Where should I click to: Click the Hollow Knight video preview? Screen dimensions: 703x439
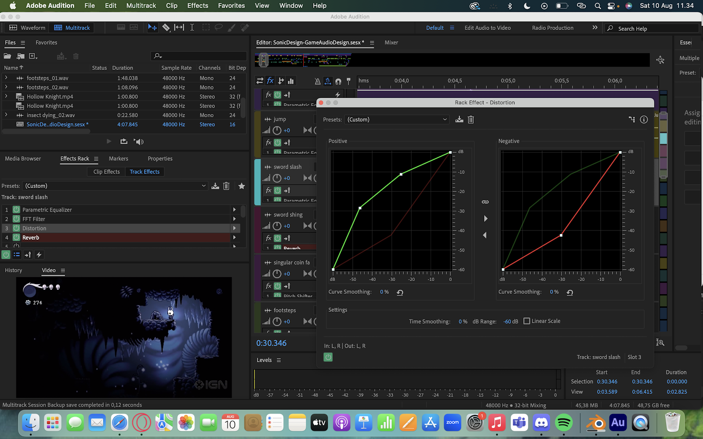click(x=124, y=337)
